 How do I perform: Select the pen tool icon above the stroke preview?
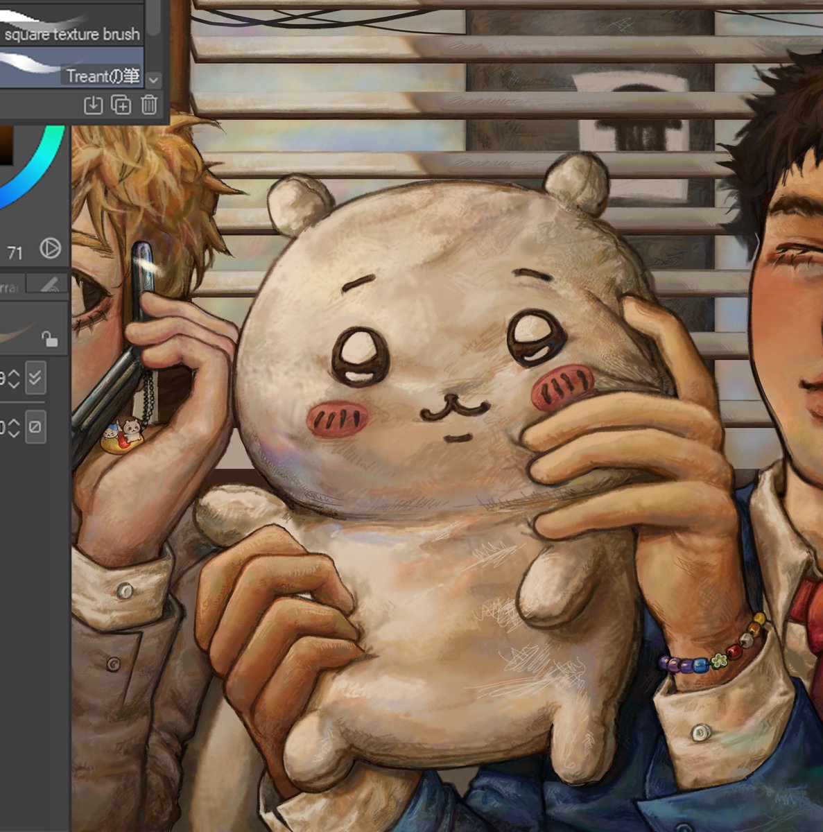(x=49, y=282)
